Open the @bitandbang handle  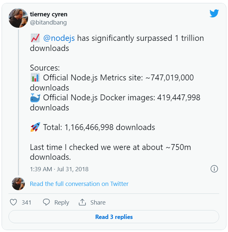click(48, 22)
